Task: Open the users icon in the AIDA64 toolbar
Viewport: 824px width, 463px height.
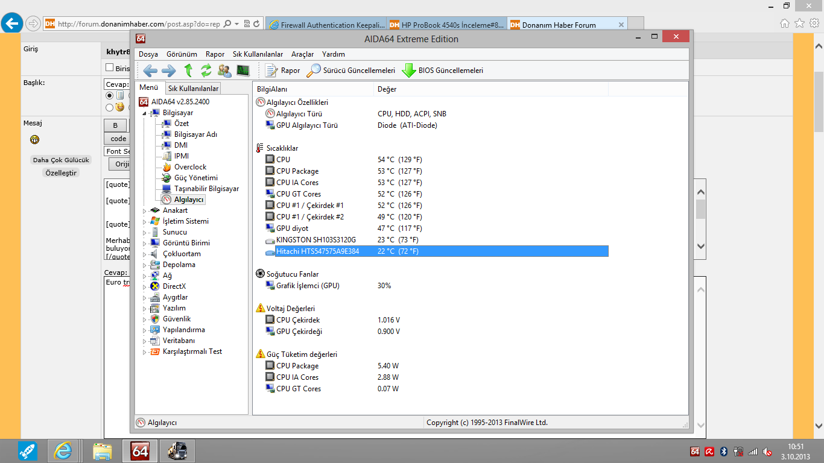Action: coord(224,71)
